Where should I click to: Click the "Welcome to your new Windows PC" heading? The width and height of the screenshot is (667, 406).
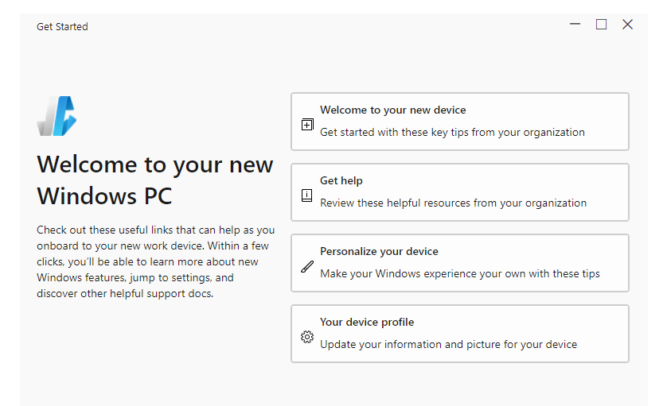pyautogui.click(x=154, y=180)
